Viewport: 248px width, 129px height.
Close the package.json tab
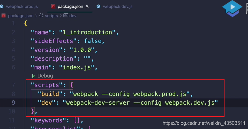87,6
